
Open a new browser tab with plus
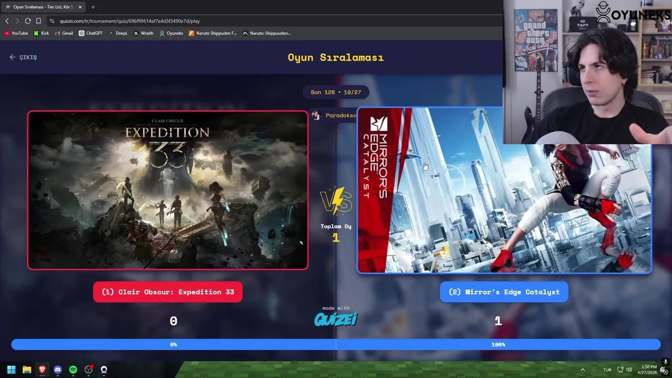pos(93,7)
